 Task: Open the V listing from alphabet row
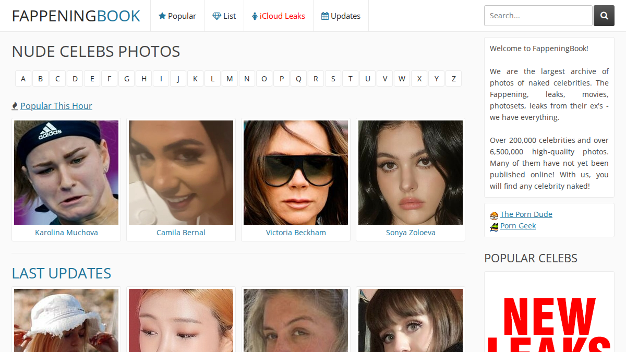(384, 79)
